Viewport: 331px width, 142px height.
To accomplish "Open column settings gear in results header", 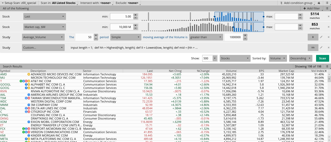I will (326, 71).
